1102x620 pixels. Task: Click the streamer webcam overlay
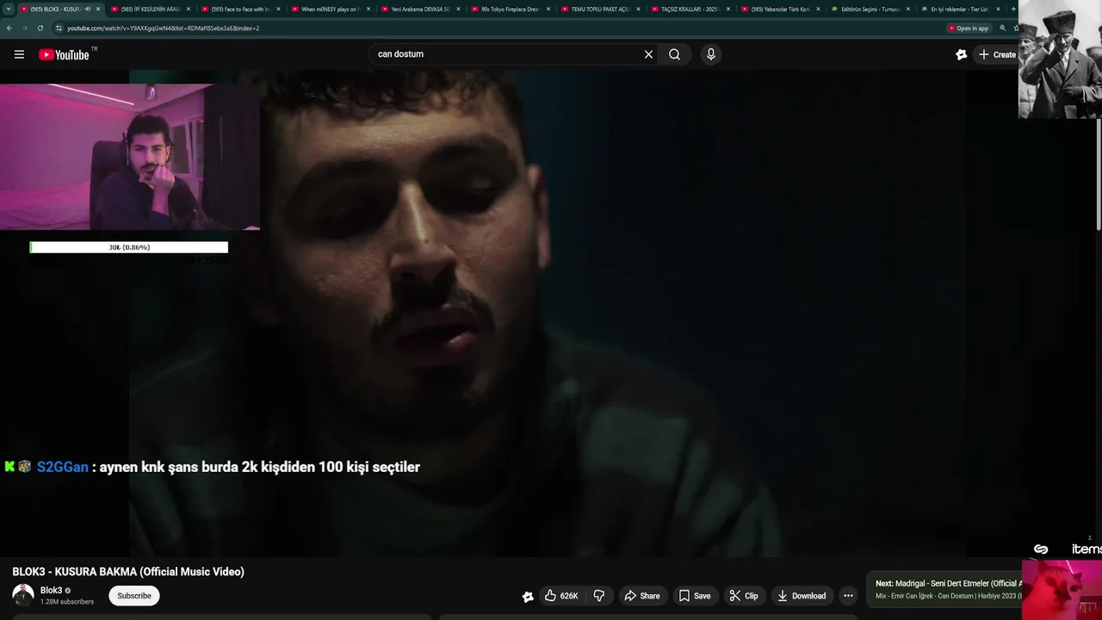click(x=129, y=157)
